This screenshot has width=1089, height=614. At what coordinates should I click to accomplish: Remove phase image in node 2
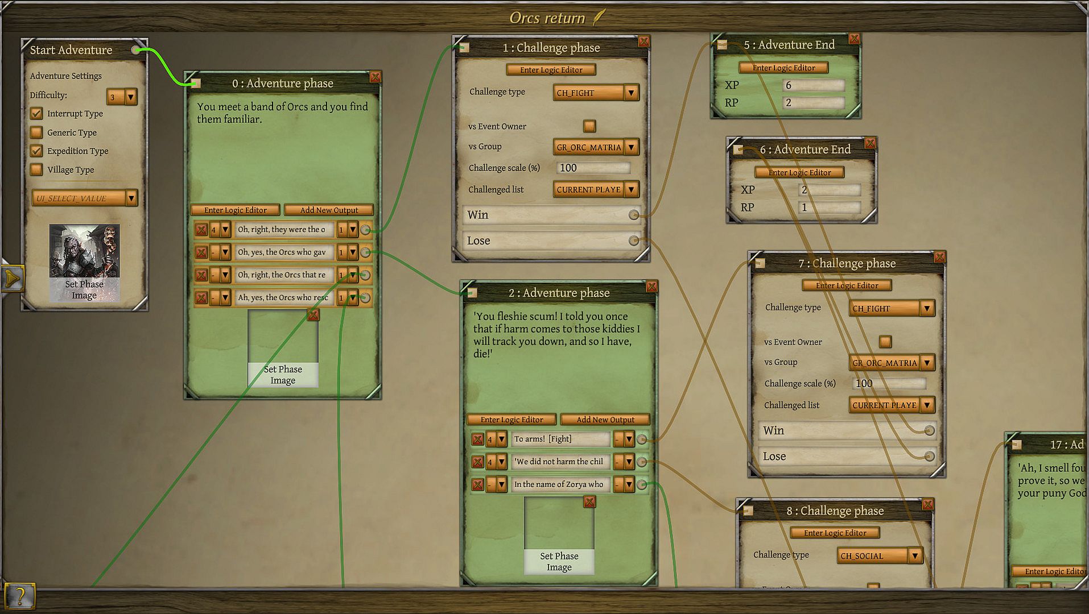[x=589, y=502]
